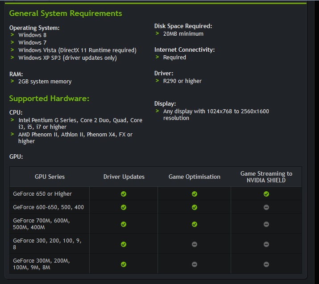Click SHIELD streaming dash icon in GeForce 700M, 600M row
This screenshot has width=319, height=284.
(266, 224)
